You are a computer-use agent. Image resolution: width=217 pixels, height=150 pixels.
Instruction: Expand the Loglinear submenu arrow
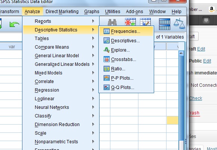[x=93, y=98]
